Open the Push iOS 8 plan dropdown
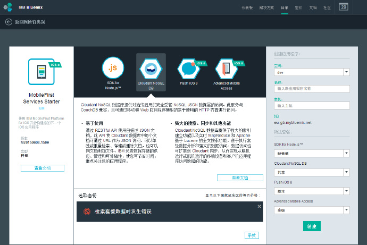The image size is (367, 245). [312, 191]
